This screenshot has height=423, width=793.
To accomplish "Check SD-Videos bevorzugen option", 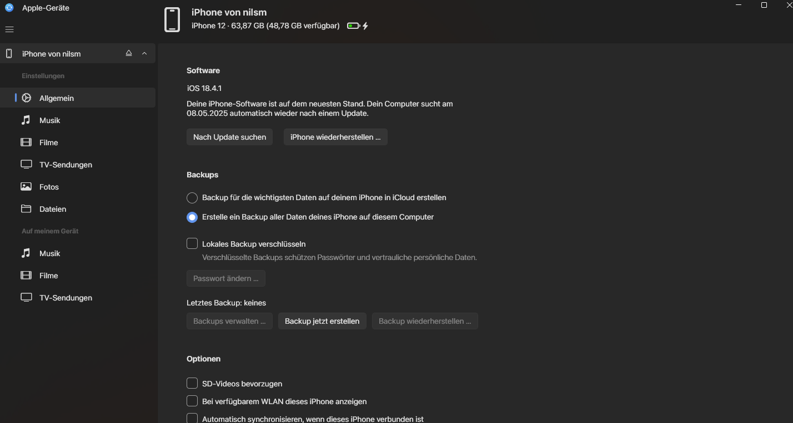I will [192, 383].
